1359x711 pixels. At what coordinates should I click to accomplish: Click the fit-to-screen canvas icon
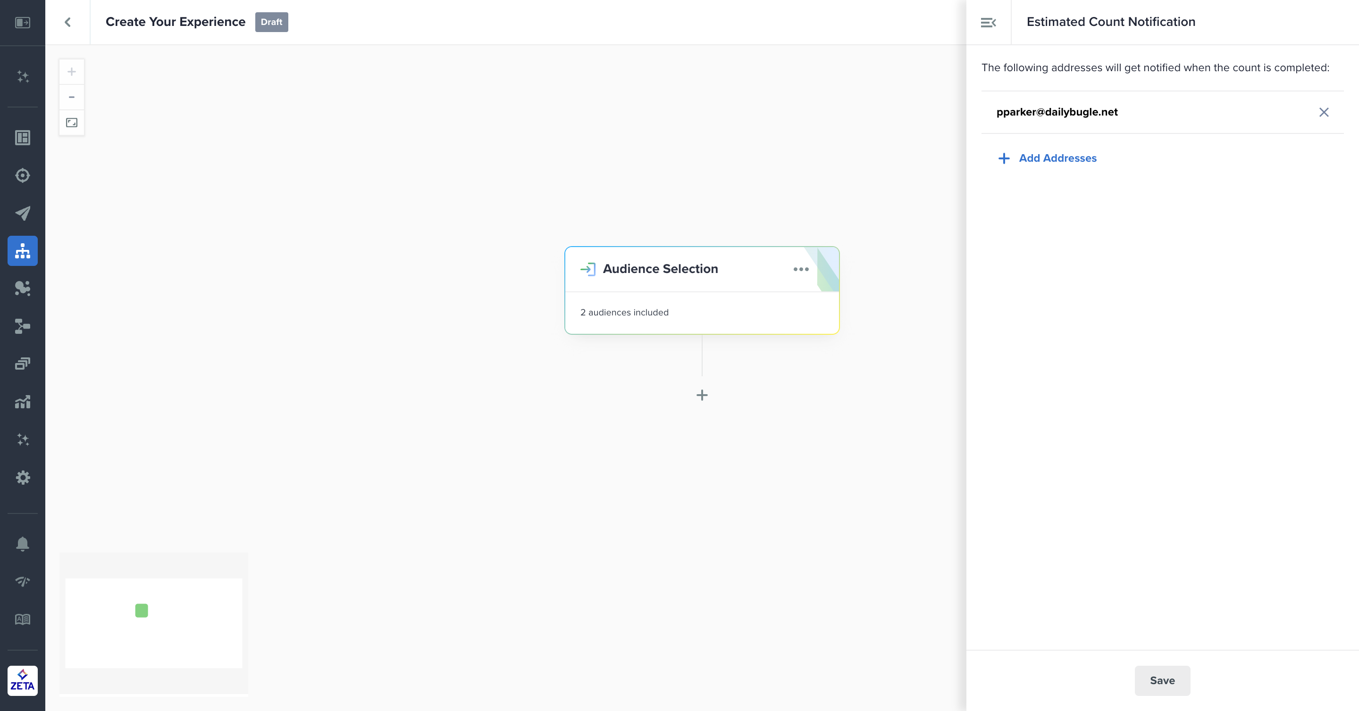pos(72,123)
